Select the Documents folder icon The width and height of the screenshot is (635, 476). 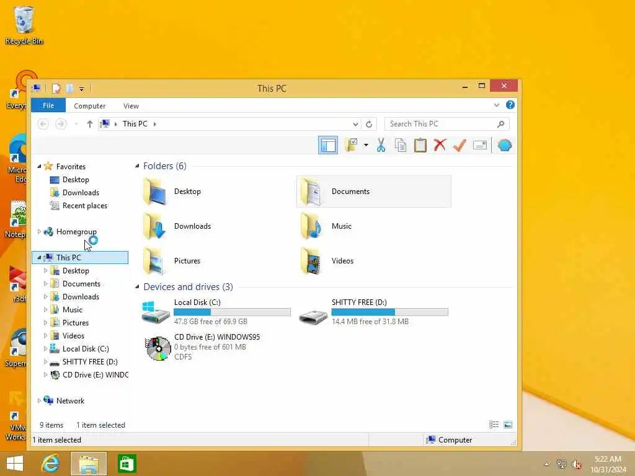coord(311,192)
